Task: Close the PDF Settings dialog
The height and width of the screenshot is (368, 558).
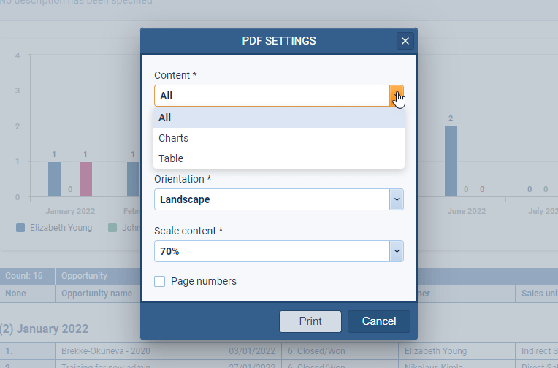Action: (x=405, y=41)
